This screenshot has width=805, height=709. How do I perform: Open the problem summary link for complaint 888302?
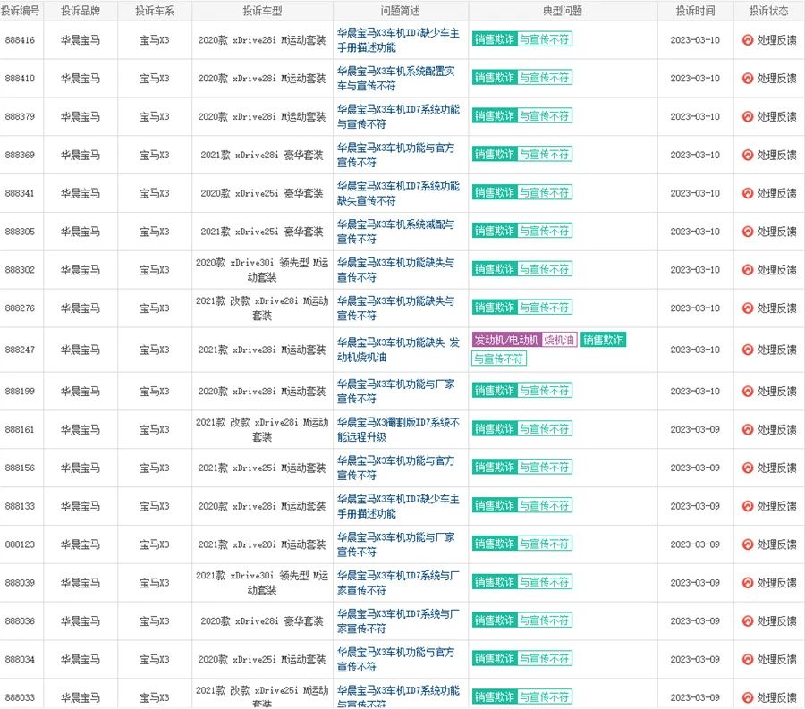point(396,270)
